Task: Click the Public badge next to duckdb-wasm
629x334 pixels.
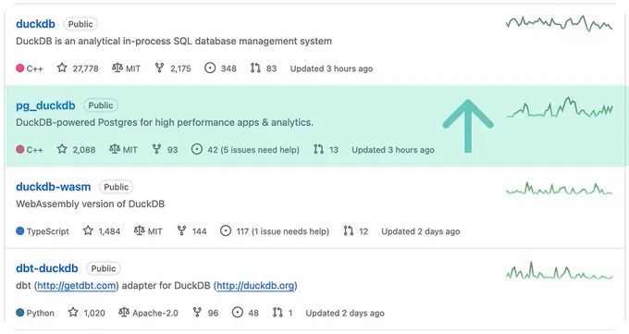Action: [117, 187]
